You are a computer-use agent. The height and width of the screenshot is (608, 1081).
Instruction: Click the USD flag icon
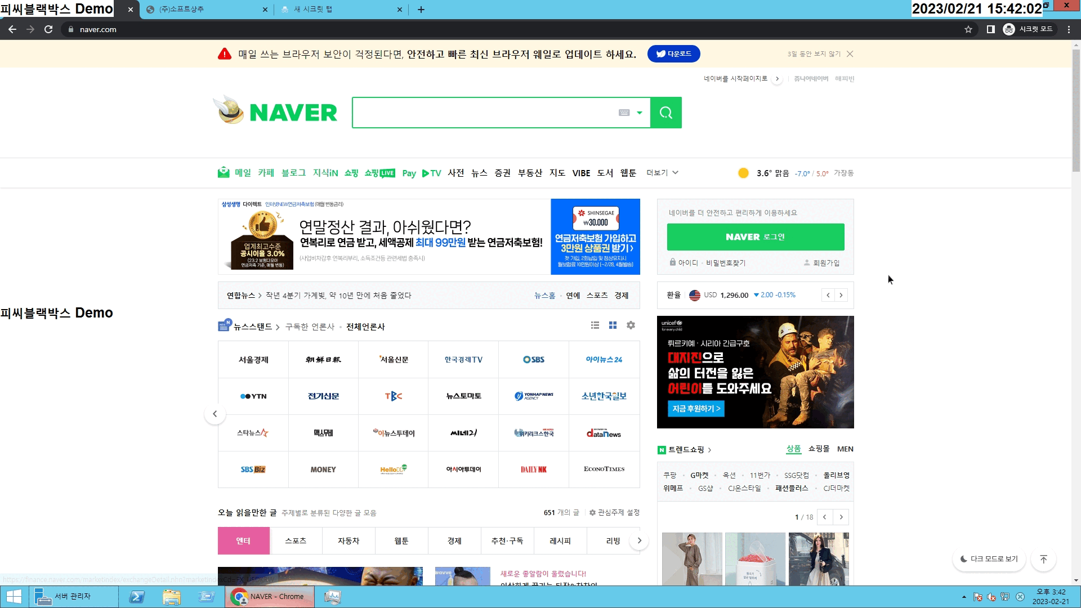point(695,295)
